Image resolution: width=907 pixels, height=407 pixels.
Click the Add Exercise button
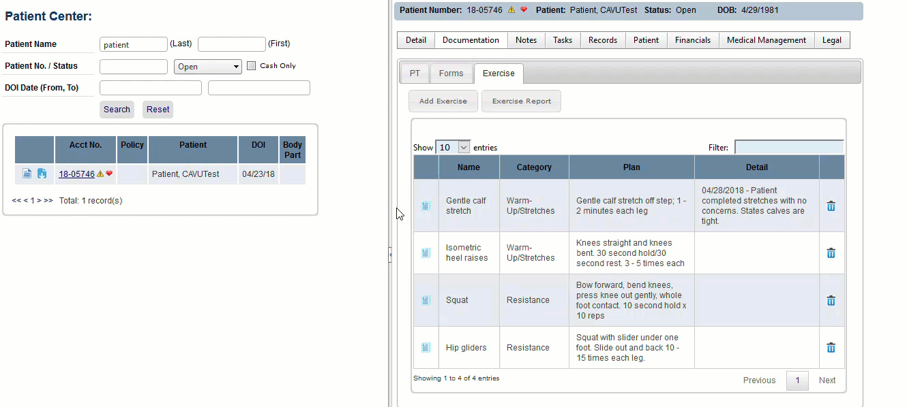443,101
